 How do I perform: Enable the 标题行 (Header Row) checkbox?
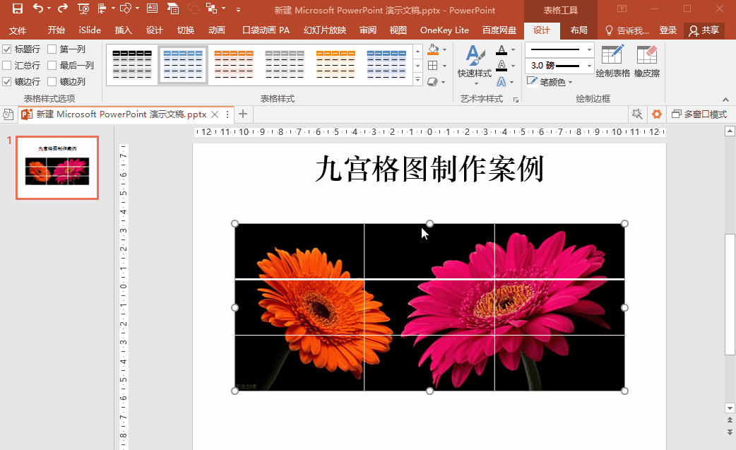[7, 50]
